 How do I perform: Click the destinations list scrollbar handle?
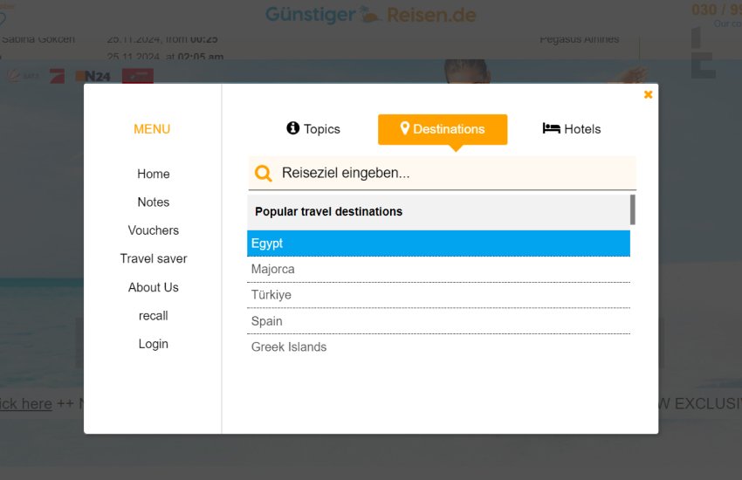(x=633, y=210)
